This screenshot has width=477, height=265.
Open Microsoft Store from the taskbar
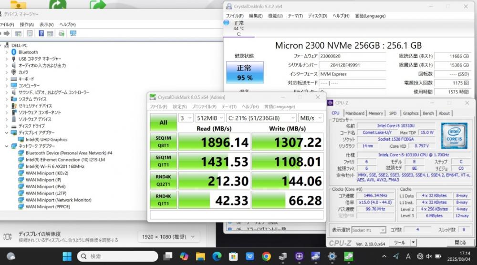(x=233, y=256)
